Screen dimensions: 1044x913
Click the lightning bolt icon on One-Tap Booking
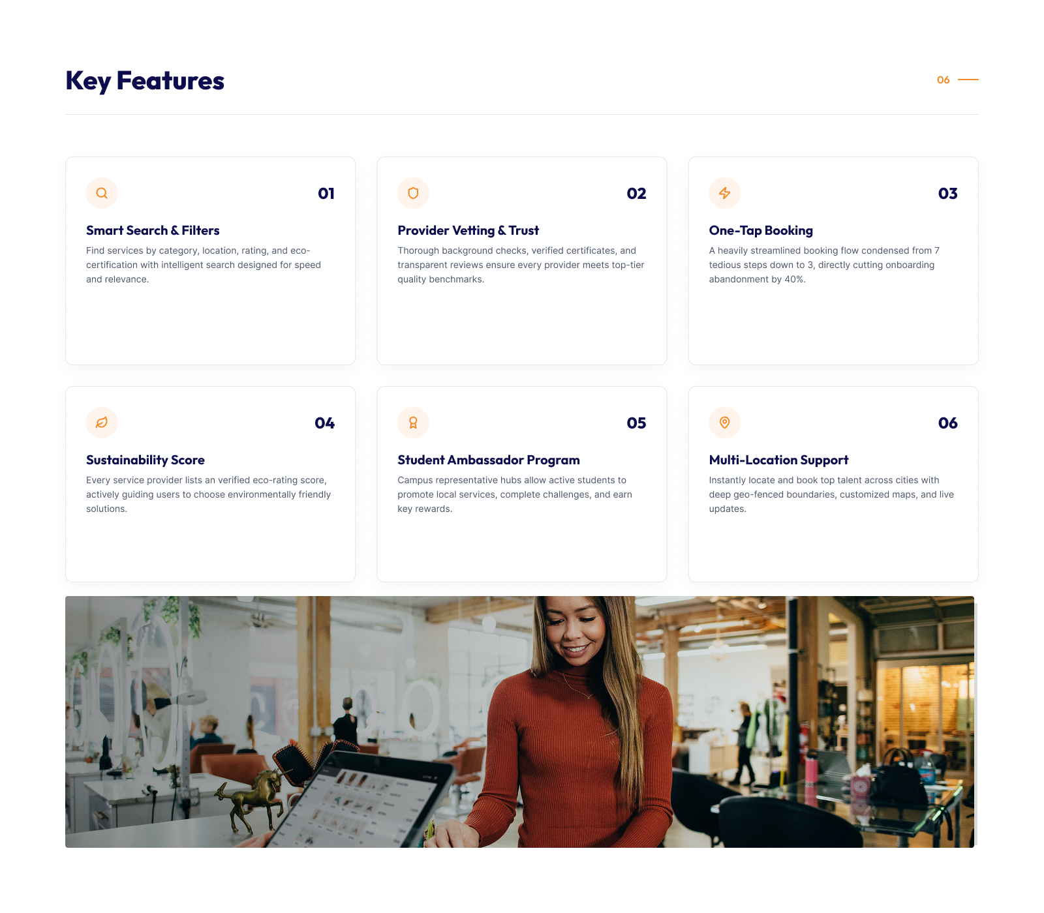coord(725,193)
